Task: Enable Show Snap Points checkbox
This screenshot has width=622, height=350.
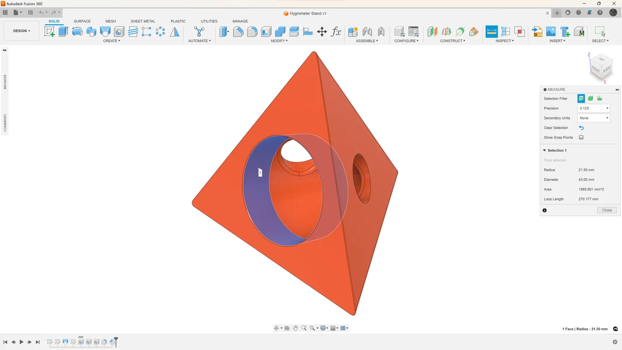Action: 581,137
